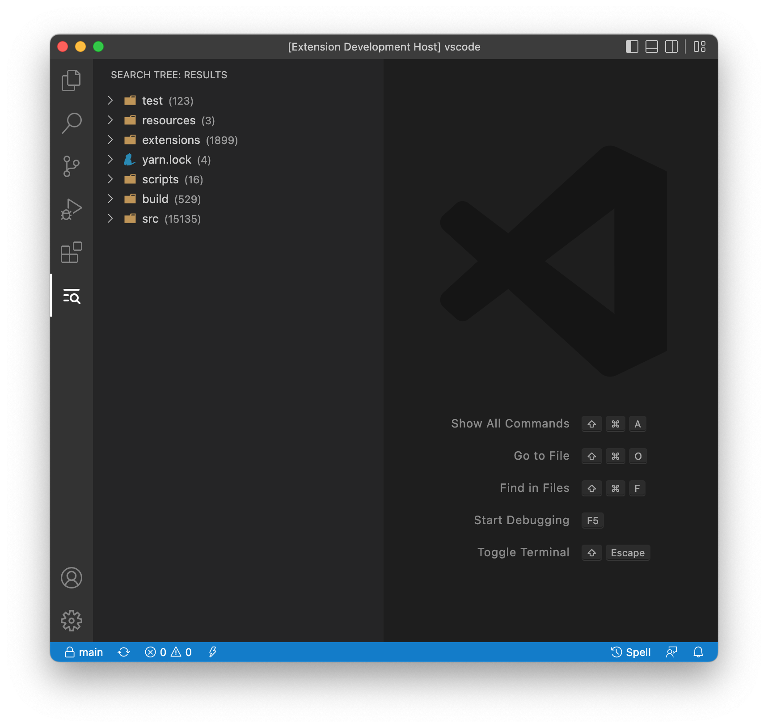Click the yarn.lock file icon
The width and height of the screenshot is (768, 728).
point(130,159)
